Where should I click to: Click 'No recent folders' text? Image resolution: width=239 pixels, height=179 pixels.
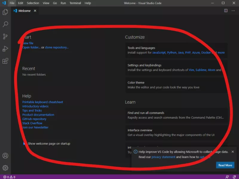pos(34,75)
